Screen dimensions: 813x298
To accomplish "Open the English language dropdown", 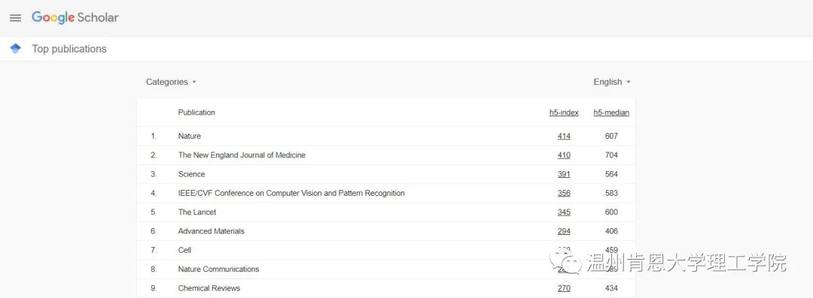I will (612, 82).
